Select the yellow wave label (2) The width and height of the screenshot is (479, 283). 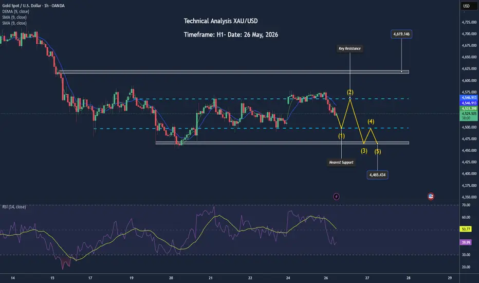point(350,92)
